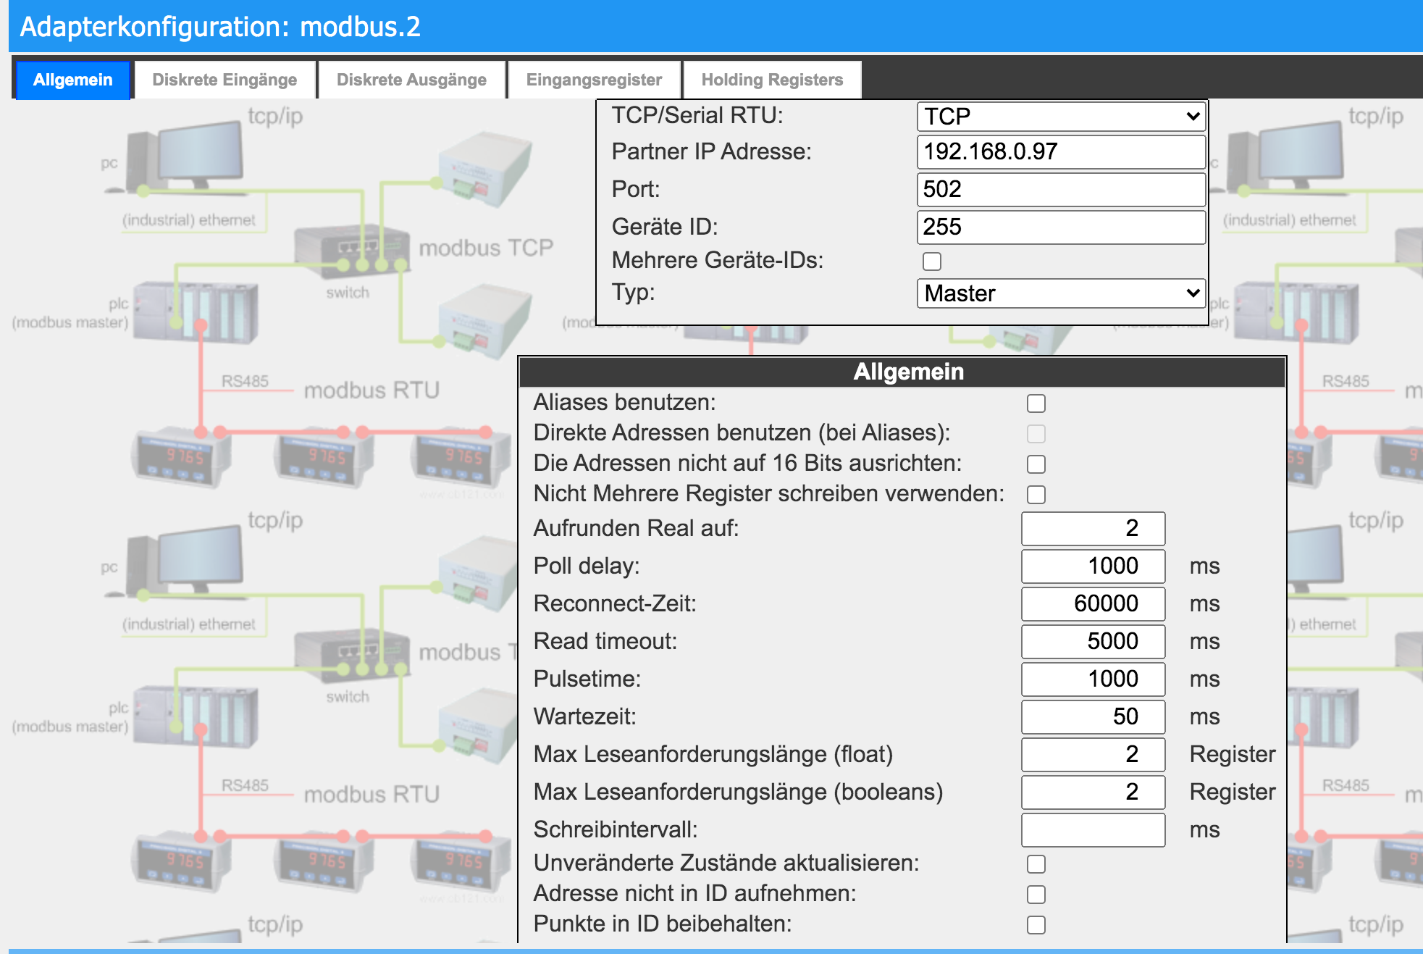The width and height of the screenshot is (1423, 954).
Task: Click the Partner IP Adresse field
Action: click(x=1061, y=152)
